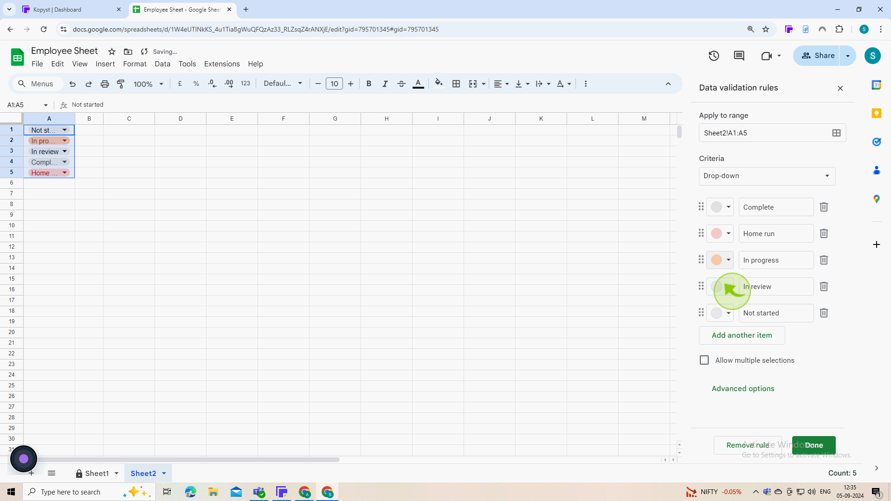Screen dimensions: 891x501
Task: Open the Format menu
Action: [135, 64]
